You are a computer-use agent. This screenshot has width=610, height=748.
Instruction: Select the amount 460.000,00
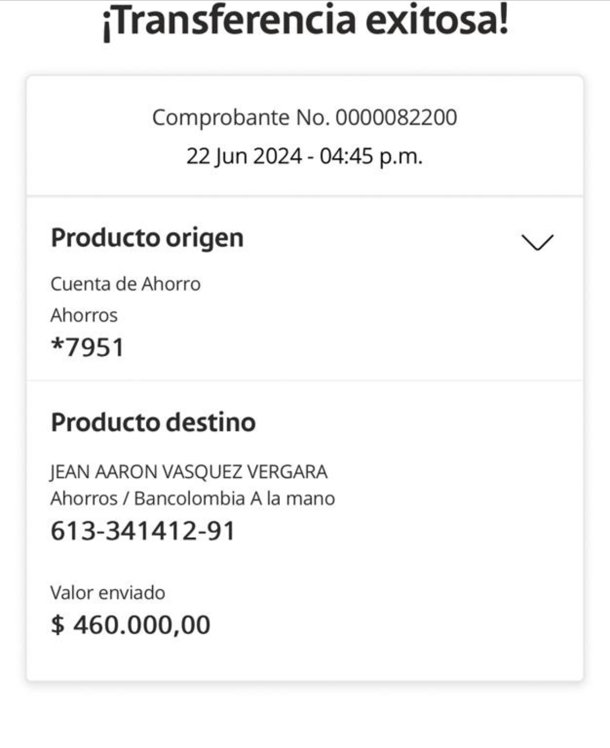tap(142, 624)
